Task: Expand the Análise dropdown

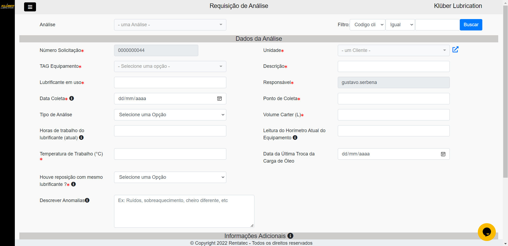Action: [x=170, y=25]
